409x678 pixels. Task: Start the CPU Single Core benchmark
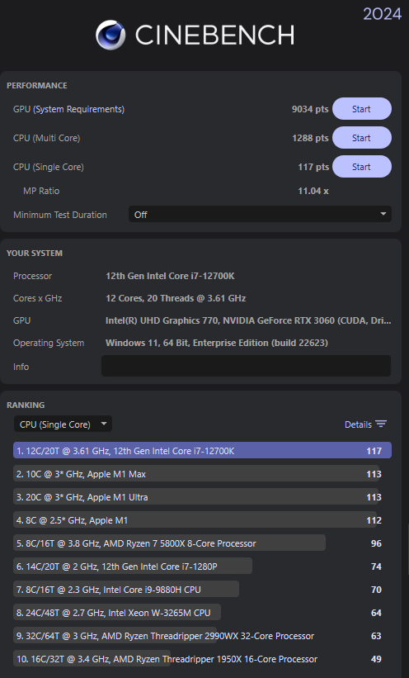(x=362, y=167)
